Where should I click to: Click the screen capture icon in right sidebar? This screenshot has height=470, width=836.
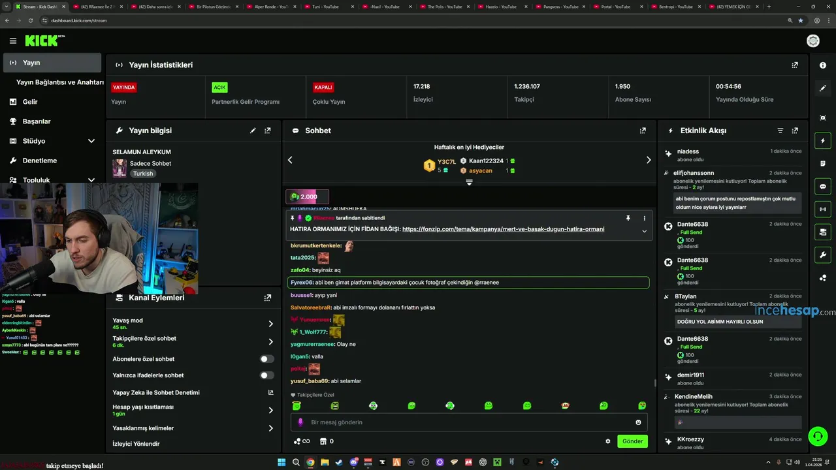pyautogui.click(x=823, y=117)
